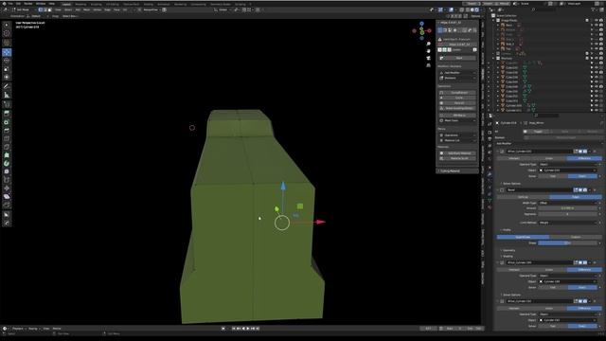Disable Image Planes collection in renders

[601, 20]
